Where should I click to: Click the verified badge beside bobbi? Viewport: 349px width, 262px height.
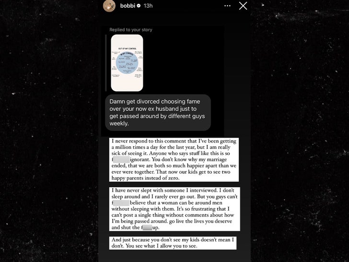139,6
